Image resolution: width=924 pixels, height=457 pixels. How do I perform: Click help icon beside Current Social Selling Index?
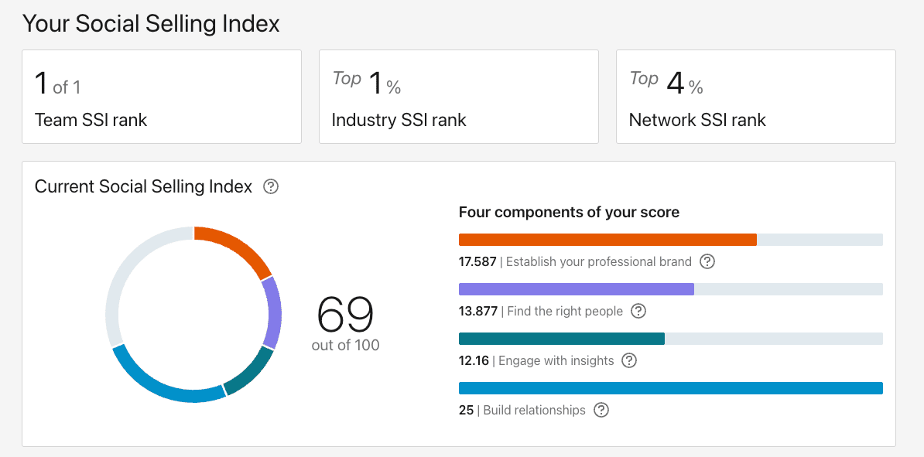pyautogui.click(x=271, y=186)
